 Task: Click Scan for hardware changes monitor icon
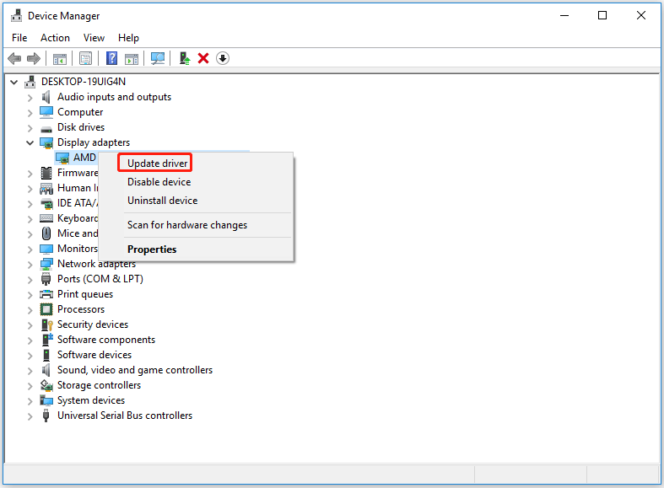tap(157, 58)
